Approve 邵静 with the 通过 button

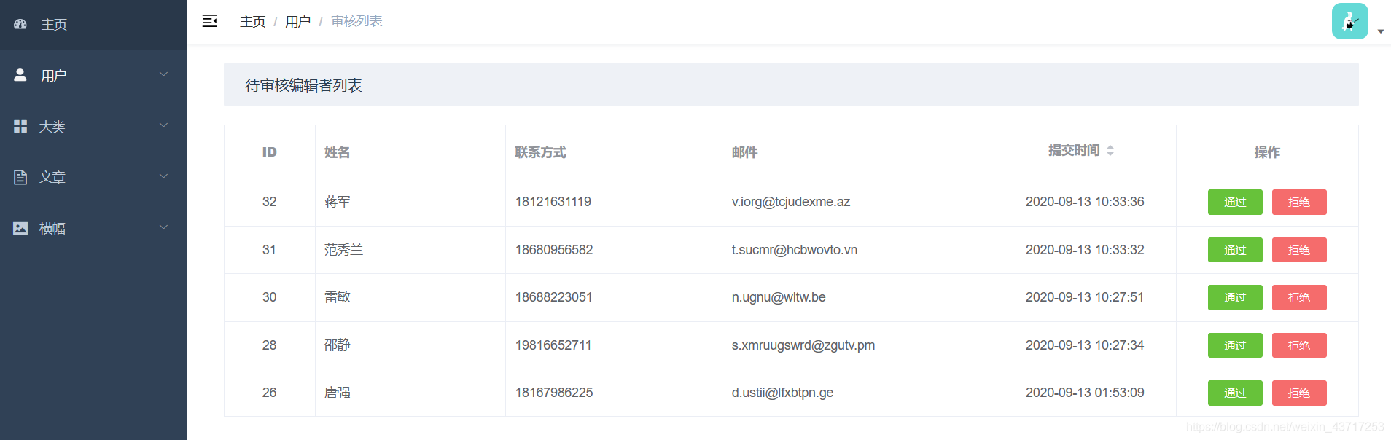(1235, 345)
